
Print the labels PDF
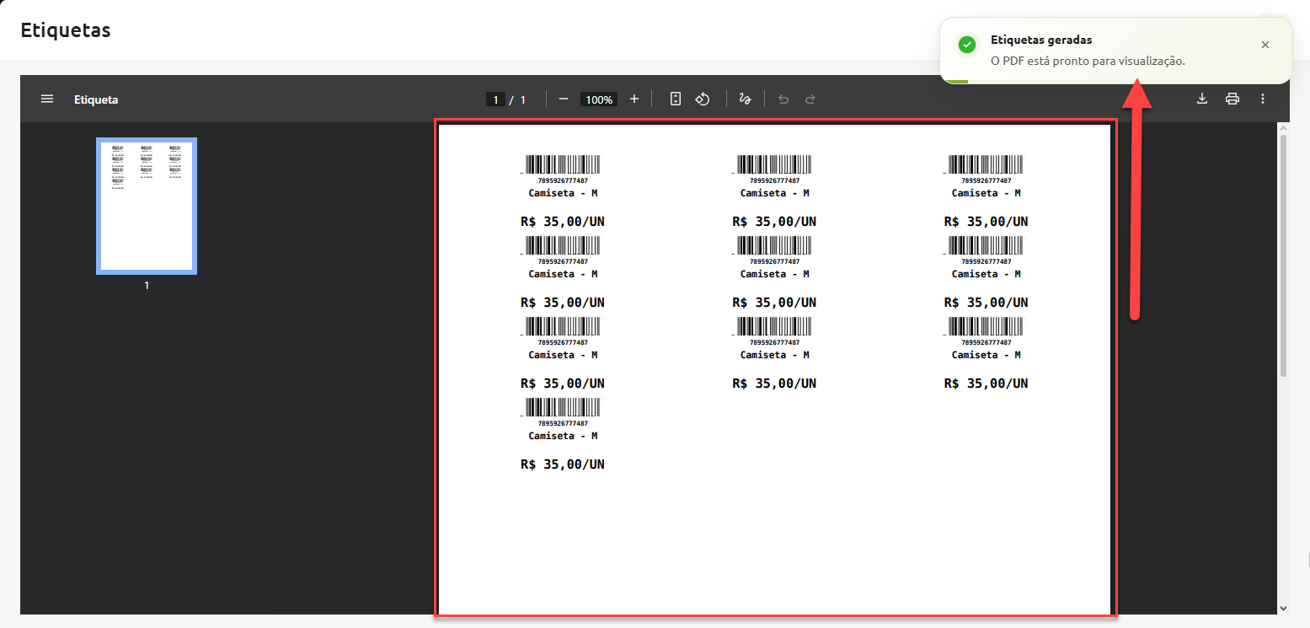1232,99
